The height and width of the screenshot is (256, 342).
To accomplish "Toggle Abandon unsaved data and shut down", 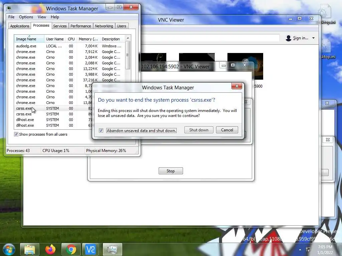I will [101, 130].
